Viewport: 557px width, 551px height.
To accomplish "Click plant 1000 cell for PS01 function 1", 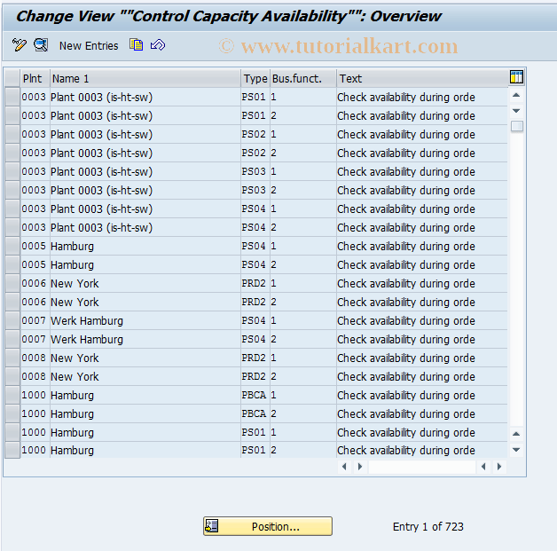I will click(34, 432).
